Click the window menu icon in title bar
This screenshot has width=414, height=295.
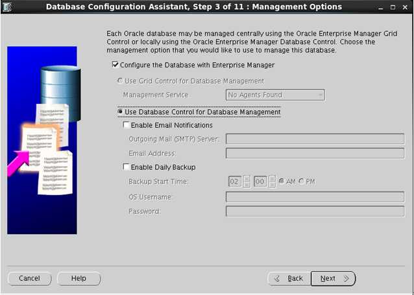pos(6,7)
